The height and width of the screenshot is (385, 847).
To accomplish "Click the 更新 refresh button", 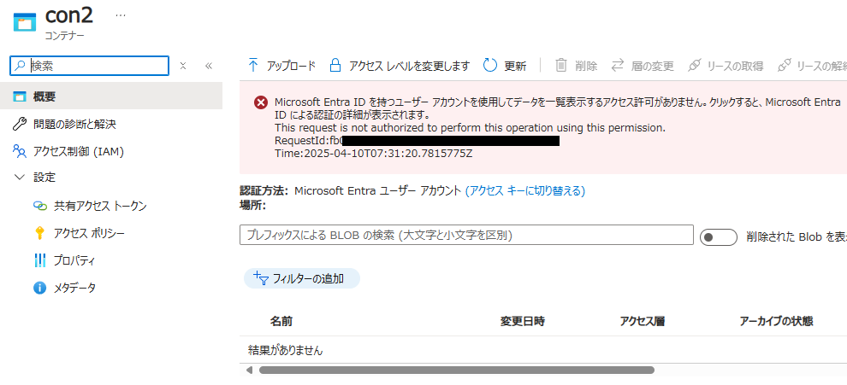I will pyautogui.click(x=505, y=66).
